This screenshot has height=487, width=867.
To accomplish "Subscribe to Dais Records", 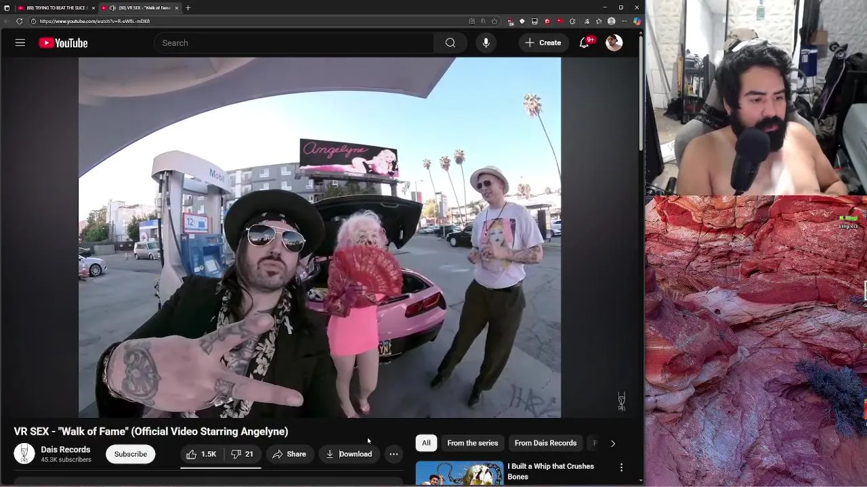I will pyautogui.click(x=130, y=454).
